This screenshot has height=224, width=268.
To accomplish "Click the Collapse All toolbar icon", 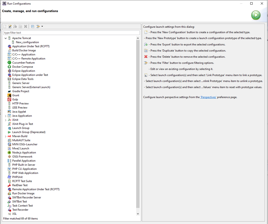I will (x=33, y=27).
